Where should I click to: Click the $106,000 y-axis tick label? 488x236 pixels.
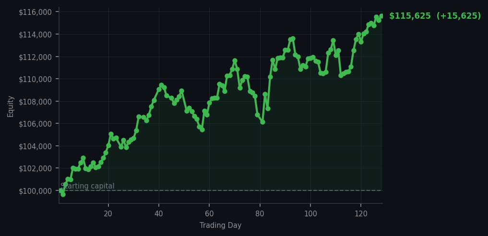point(35,124)
